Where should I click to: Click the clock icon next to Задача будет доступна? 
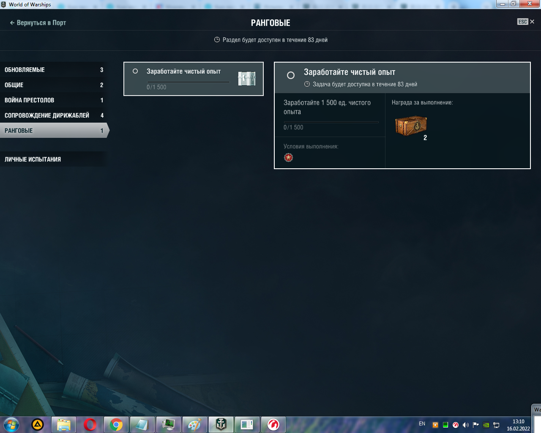pyautogui.click(x=307, y=84)
